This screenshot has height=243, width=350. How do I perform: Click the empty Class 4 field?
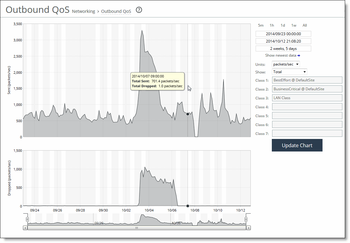point(307,107)
